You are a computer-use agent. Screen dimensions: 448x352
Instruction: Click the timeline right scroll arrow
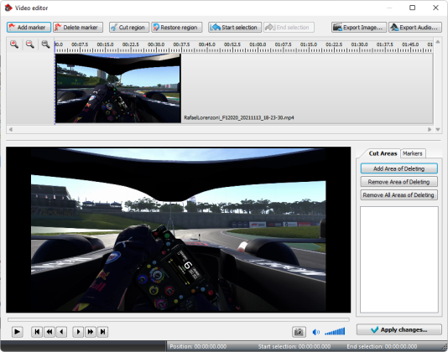[430, 129]
